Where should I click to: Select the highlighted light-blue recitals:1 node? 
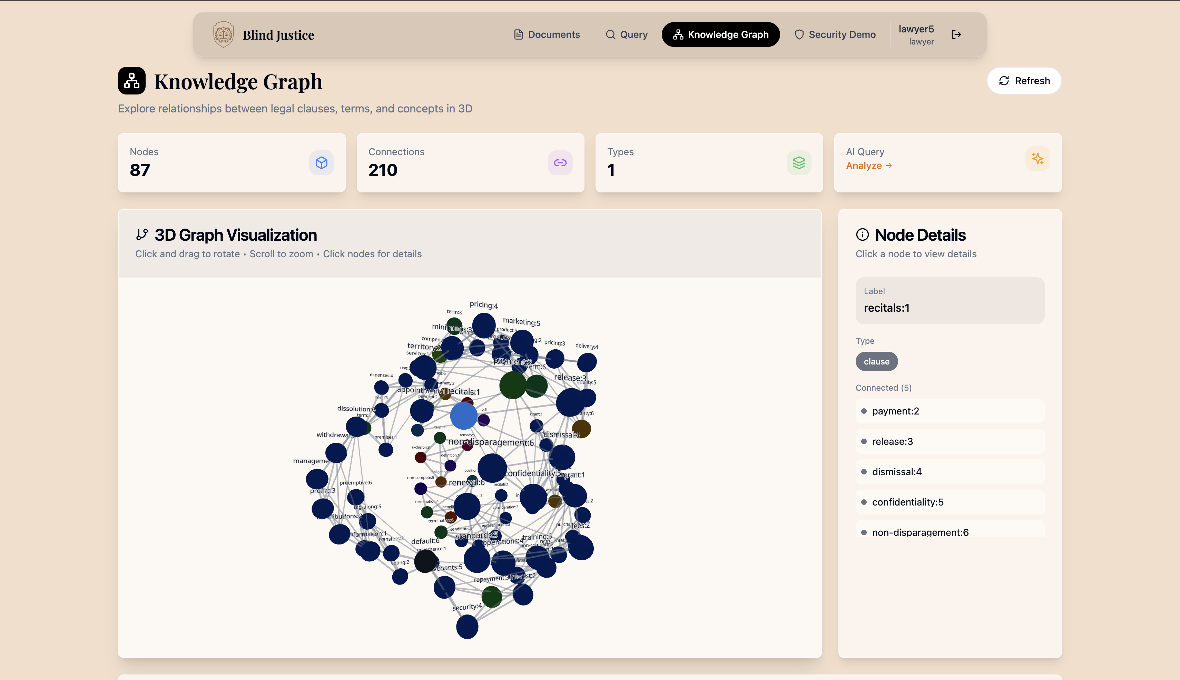click(x=464, y=416)
